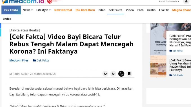Image resolution: width=191 pixels, height=107 pixels.
Task: Decrease font size with A- icon
Action: tap(113, 74)
